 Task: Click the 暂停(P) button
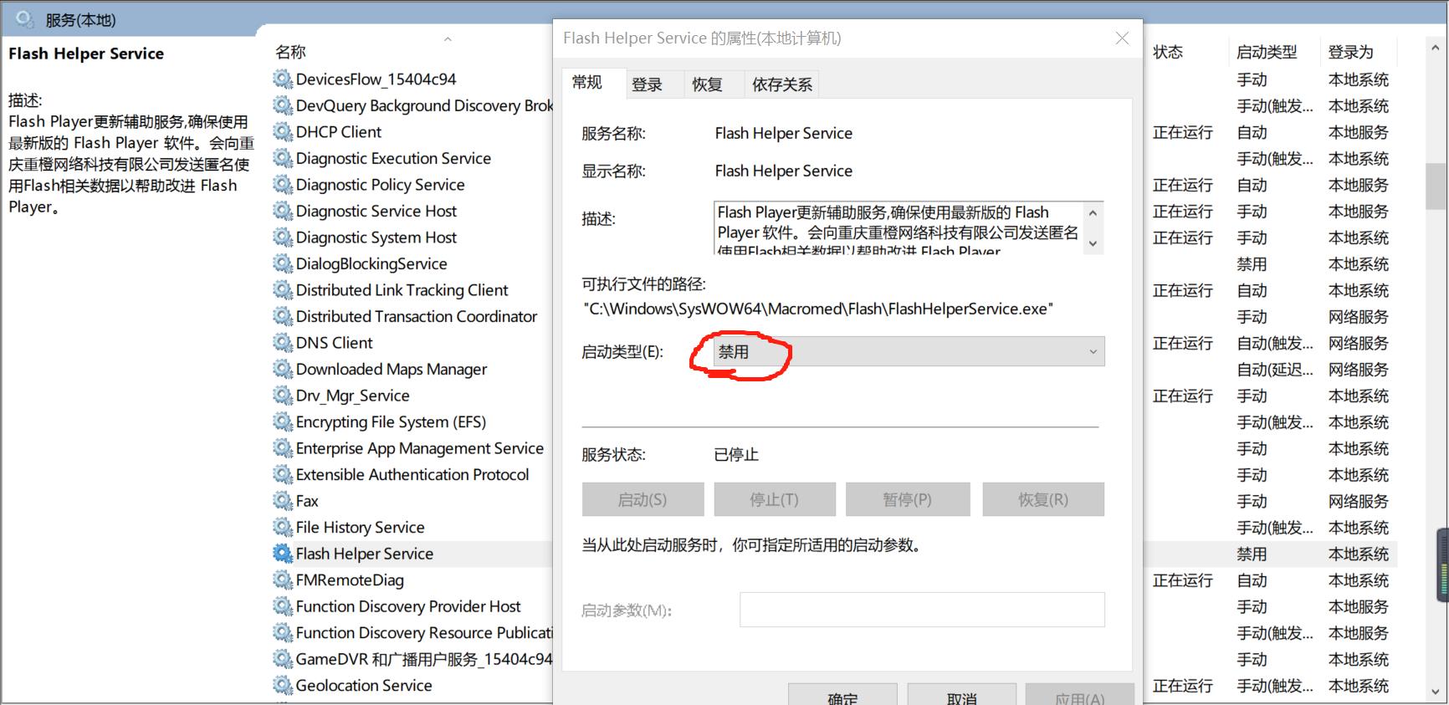click(x=908, y=499)
